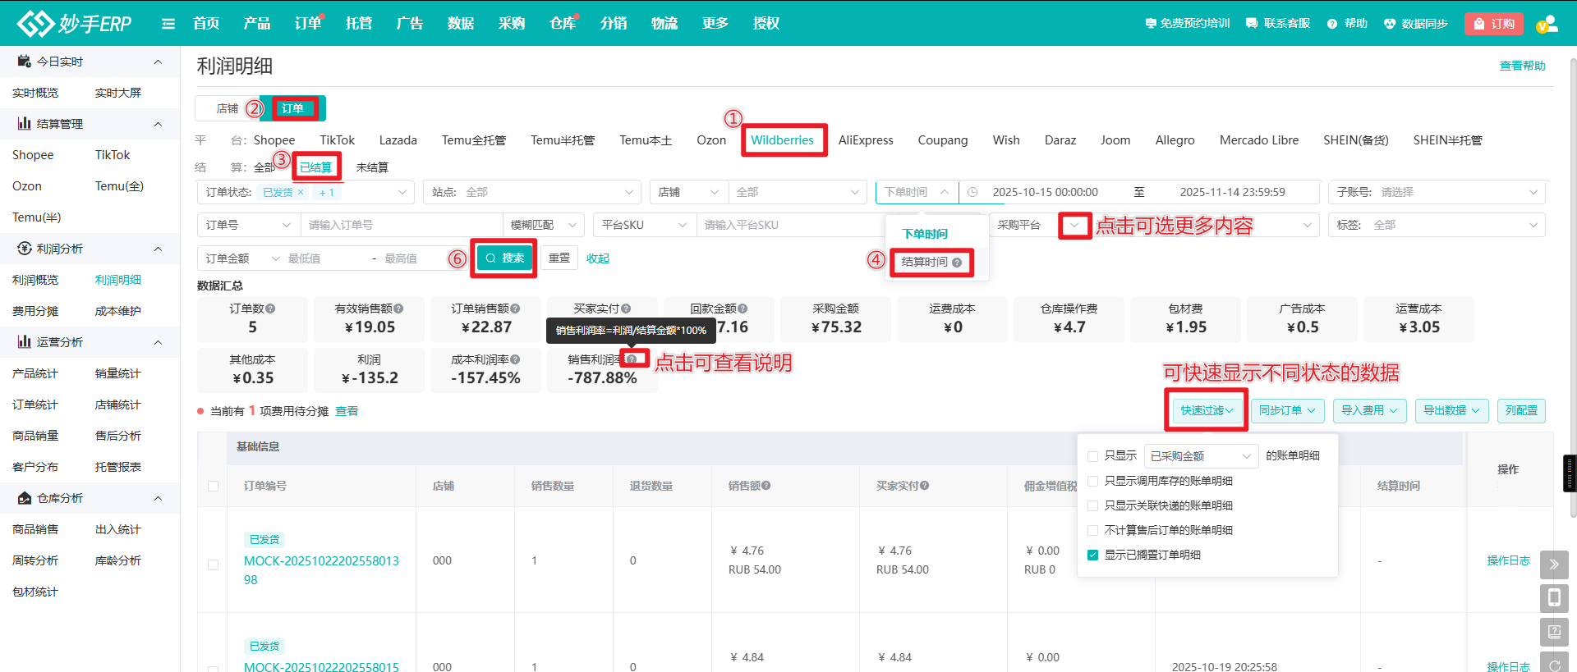This screenshot has width=1577, height=672.
Task: Click the double-arrow expand icon on right edge
Action: pos(1554,565)
